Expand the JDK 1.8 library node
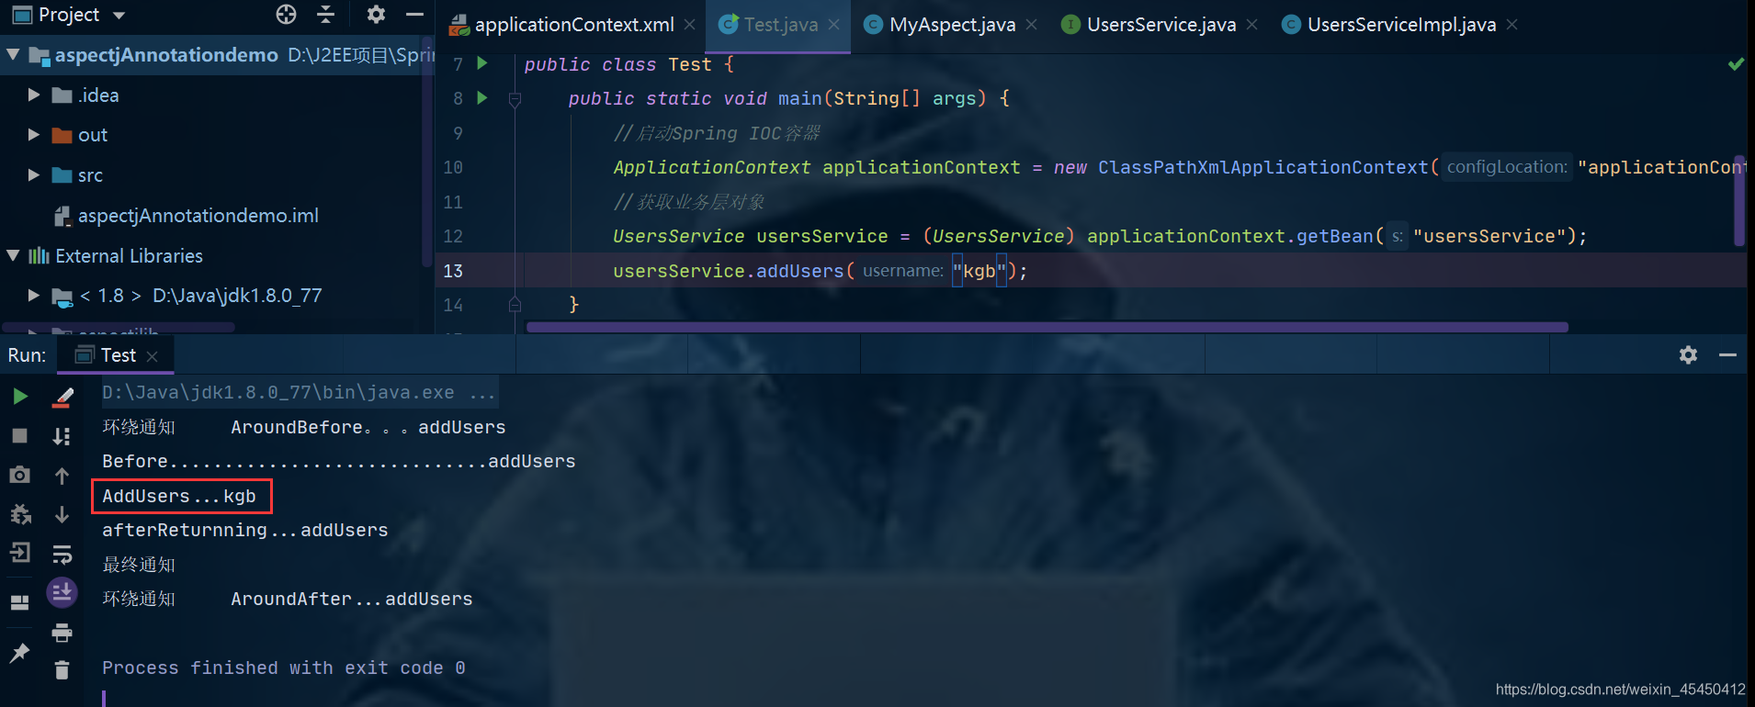 (34, 296)
